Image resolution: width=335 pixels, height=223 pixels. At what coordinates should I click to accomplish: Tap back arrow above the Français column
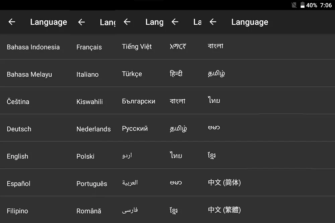(81, 22)
